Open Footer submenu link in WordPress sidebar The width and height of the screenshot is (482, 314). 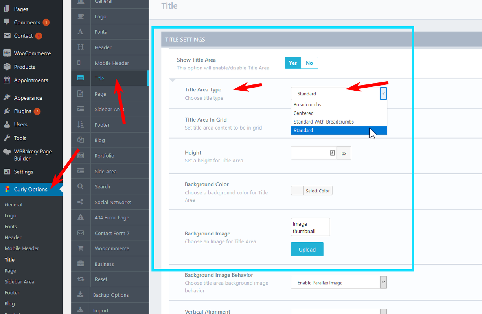(12, 292)
